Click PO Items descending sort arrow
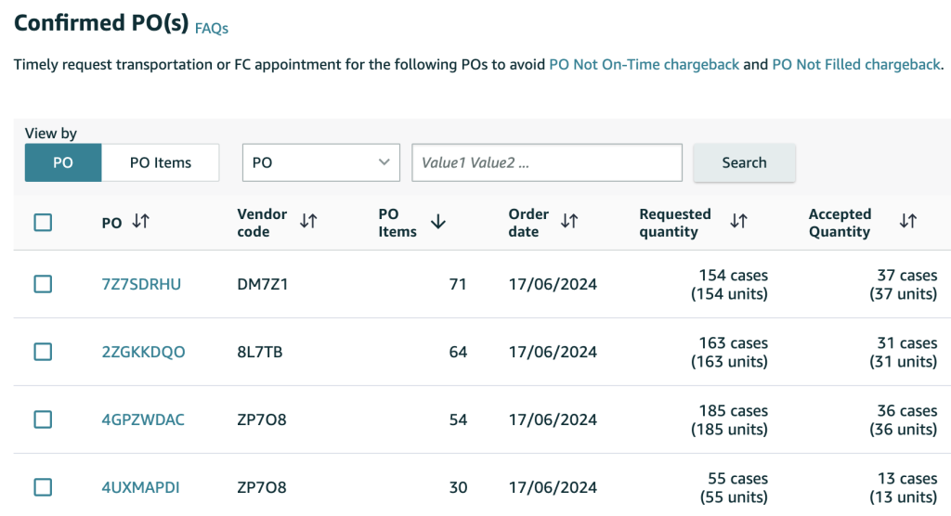Viewport: 951px width, 516px height. coord(438,222)
